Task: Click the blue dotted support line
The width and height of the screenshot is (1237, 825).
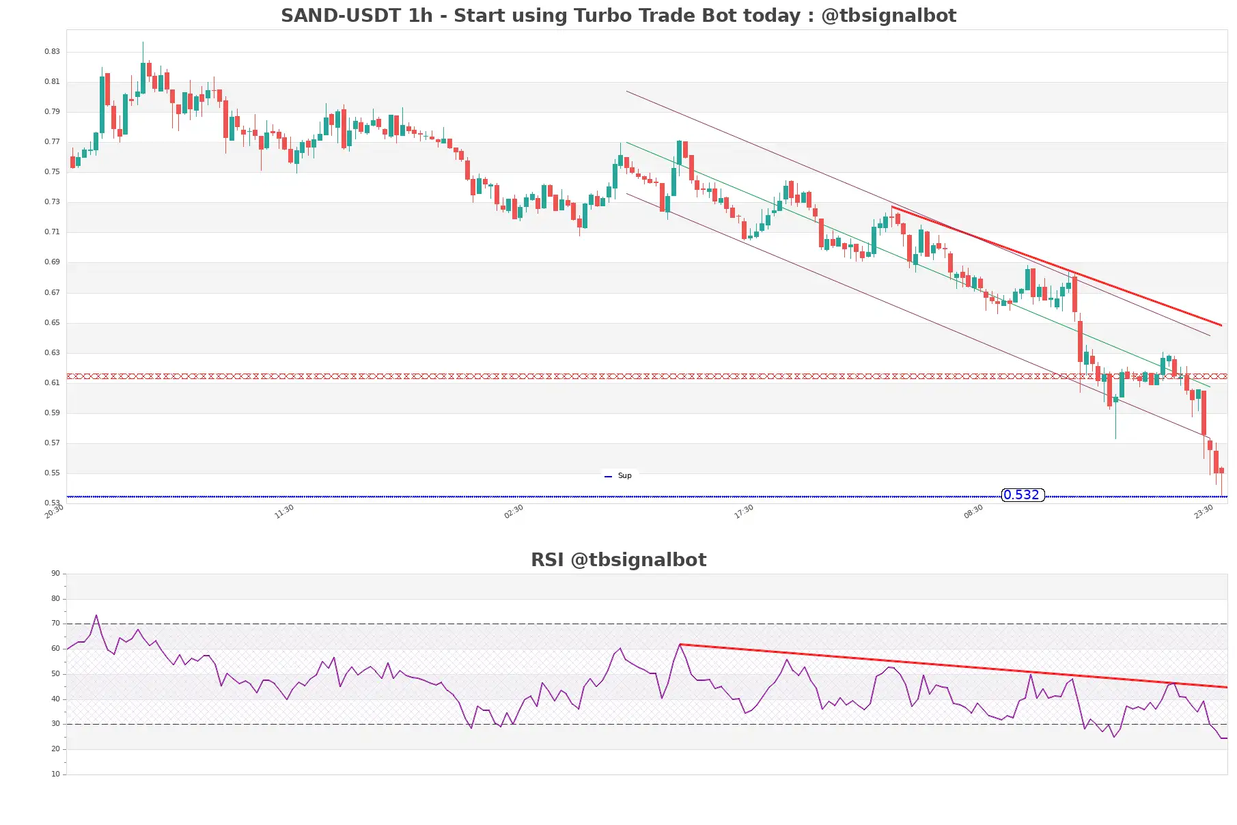Action: point(647,497)
